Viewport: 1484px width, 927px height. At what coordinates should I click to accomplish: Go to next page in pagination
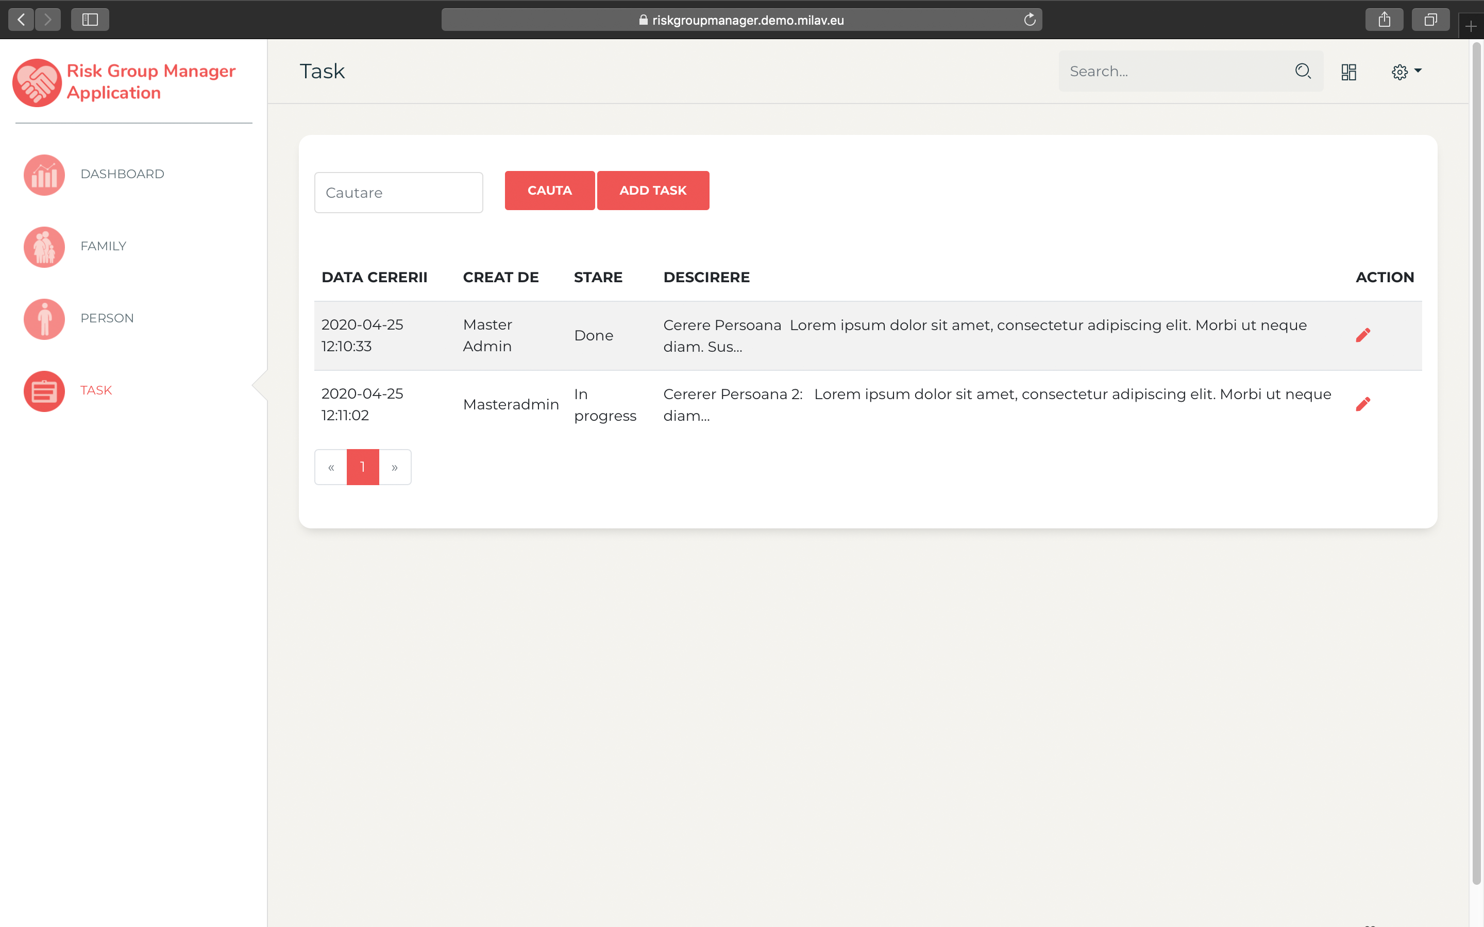tap(395, 467)
